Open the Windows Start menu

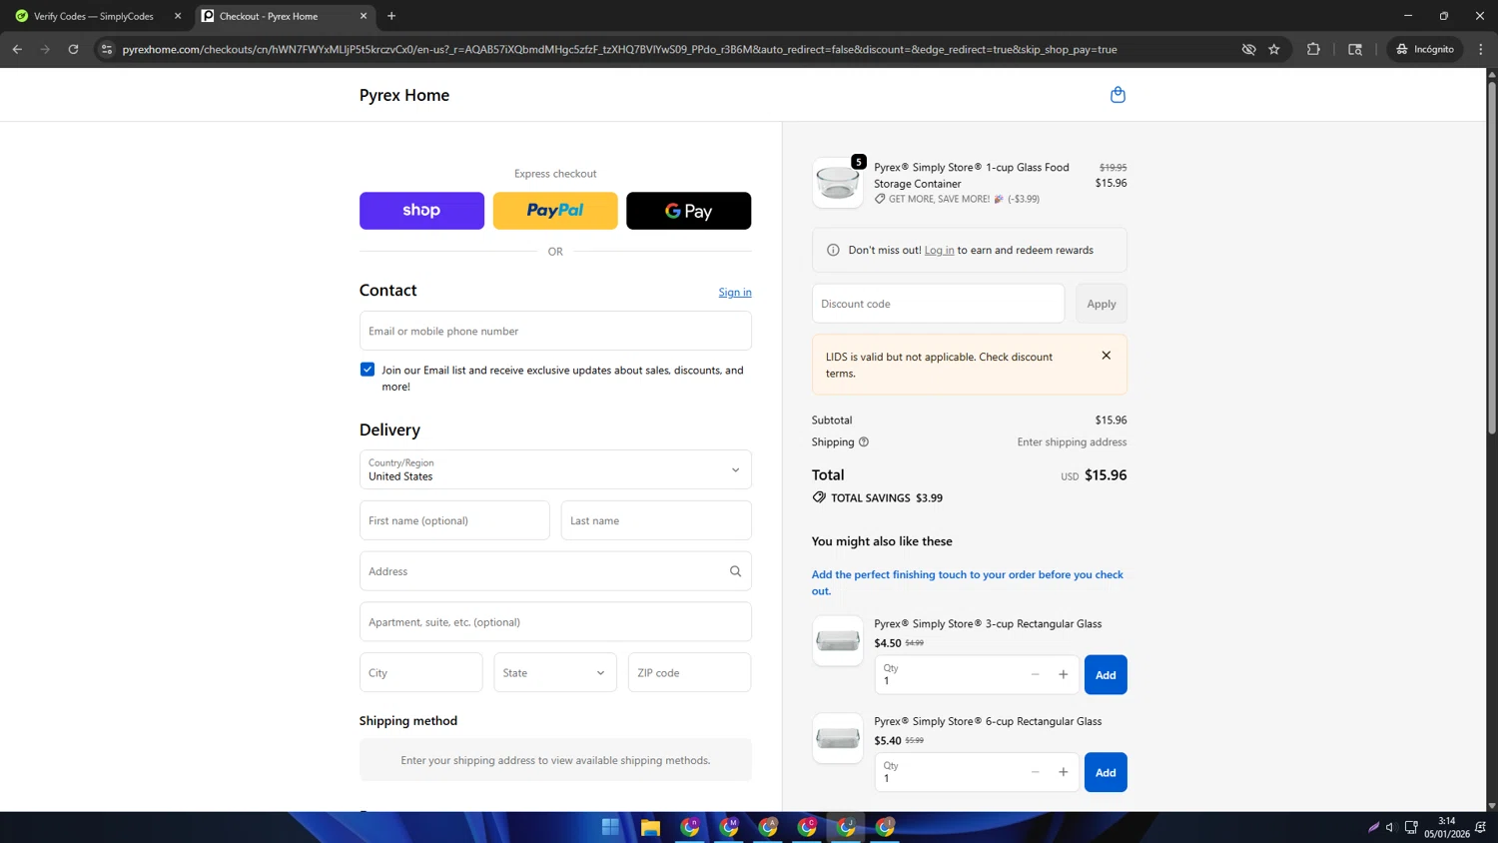coord(610,827)
